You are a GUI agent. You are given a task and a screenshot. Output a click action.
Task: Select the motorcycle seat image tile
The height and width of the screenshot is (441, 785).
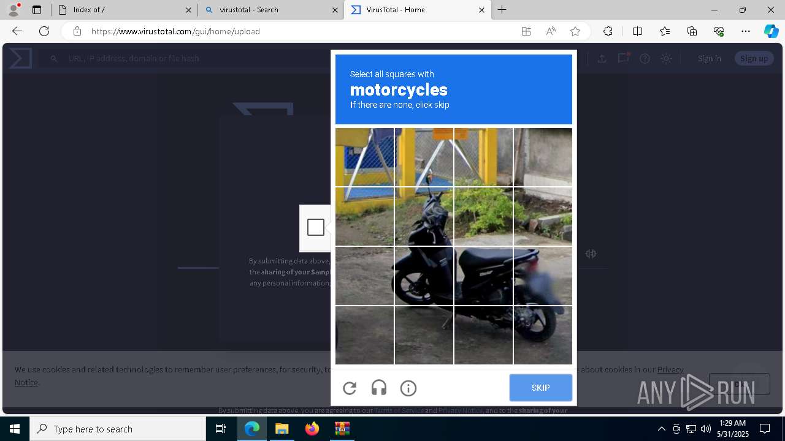(483, 276)
